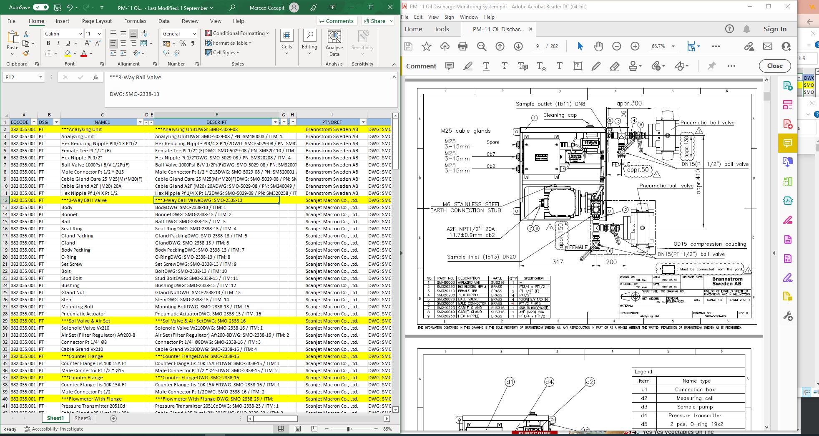Screen dimensions: 819x436
Task: Open the NAME1 column filter dropdown
Action: click(x=140, y=122)
